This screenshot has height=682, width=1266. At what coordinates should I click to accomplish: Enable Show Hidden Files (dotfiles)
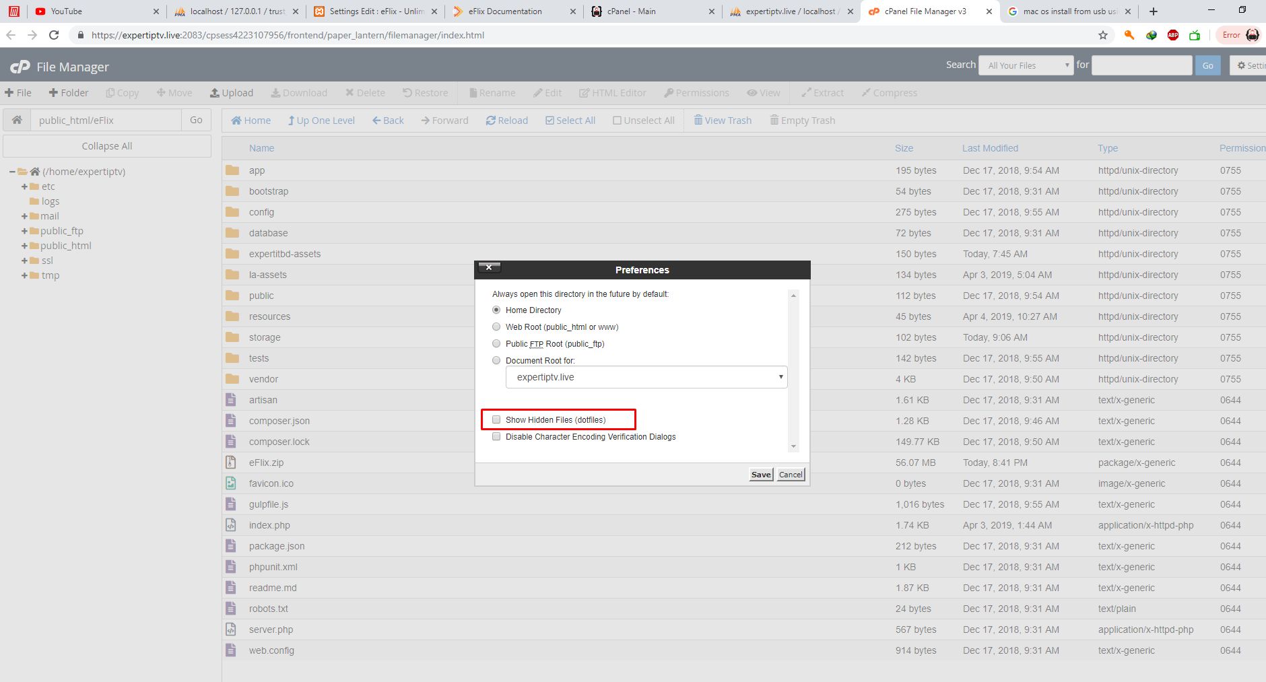click(496, 419)
